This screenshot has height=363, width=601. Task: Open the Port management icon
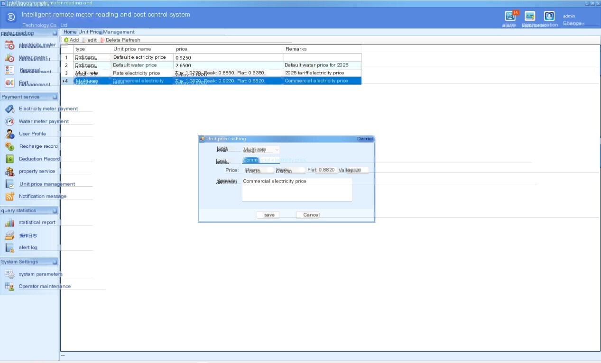tap(9, 83)
